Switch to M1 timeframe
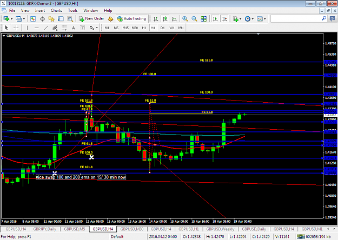The width and height of the screenshot is (338, 240). [x=107, y=28]
